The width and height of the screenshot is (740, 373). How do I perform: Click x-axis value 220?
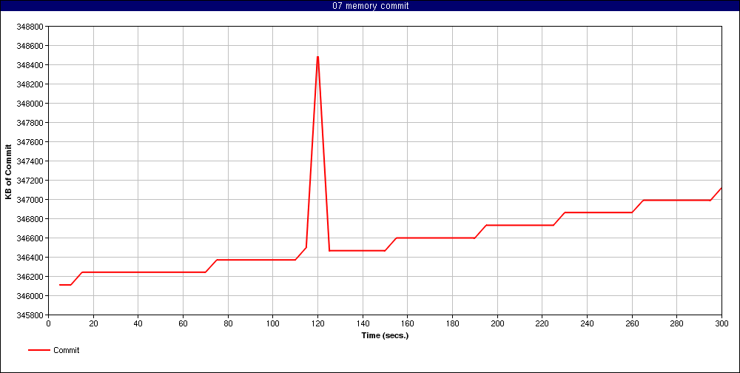[x=542, y=323]
